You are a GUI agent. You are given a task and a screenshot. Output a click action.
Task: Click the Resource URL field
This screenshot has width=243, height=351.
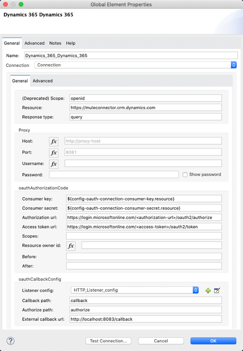coord(146,108)
